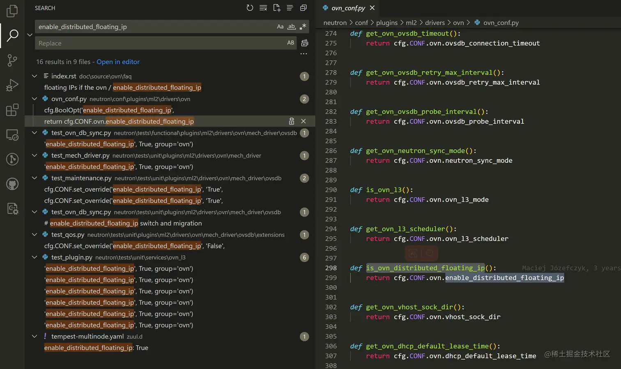Open the file-with-gear icon at bottom of activity bar
Viewport: 621px width, 369px height.
[x=12, y=209]
